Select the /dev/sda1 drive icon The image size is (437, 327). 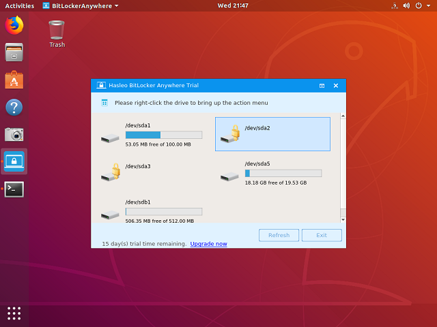[110, 137]
